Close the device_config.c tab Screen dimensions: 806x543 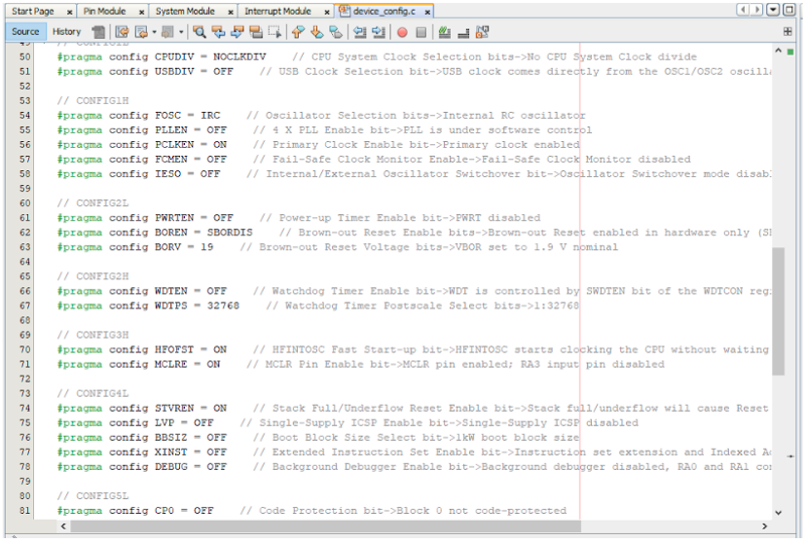427,12
